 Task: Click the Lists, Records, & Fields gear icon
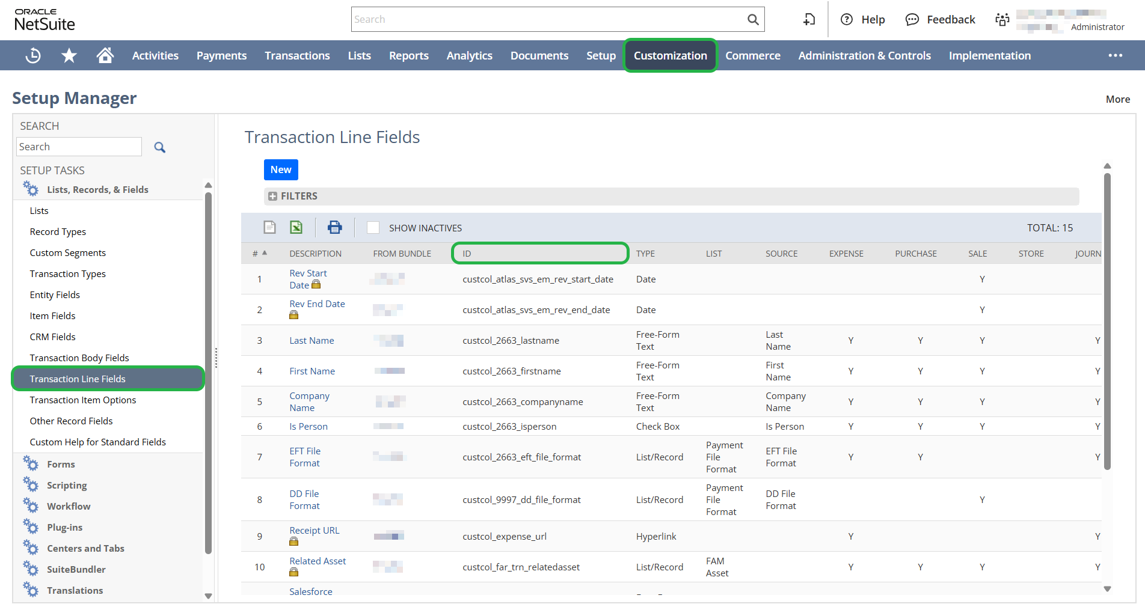(x=31, y=189)
